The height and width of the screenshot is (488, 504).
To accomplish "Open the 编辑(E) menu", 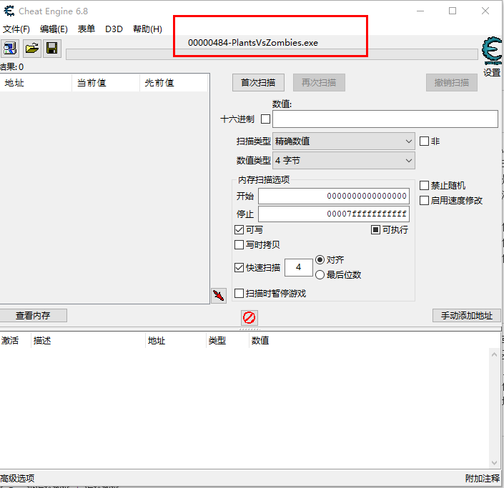I will (54, 29).
